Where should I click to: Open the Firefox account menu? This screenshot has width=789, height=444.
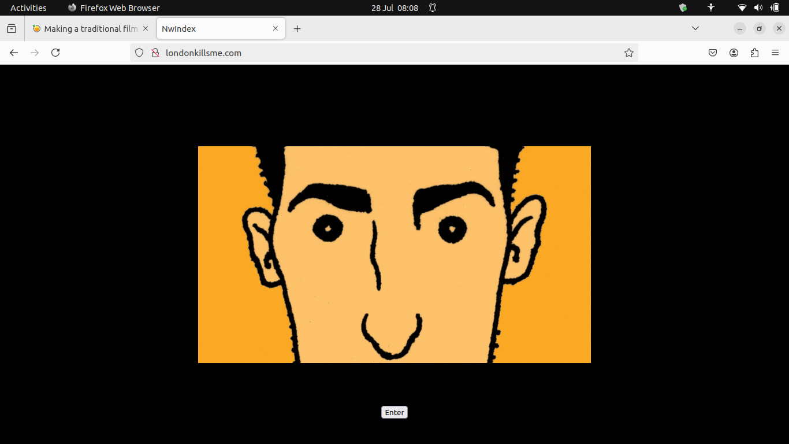click(x=734, y=53)
